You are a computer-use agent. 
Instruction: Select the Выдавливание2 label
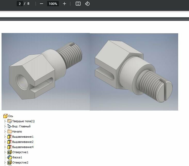click(x=23, y=142)
